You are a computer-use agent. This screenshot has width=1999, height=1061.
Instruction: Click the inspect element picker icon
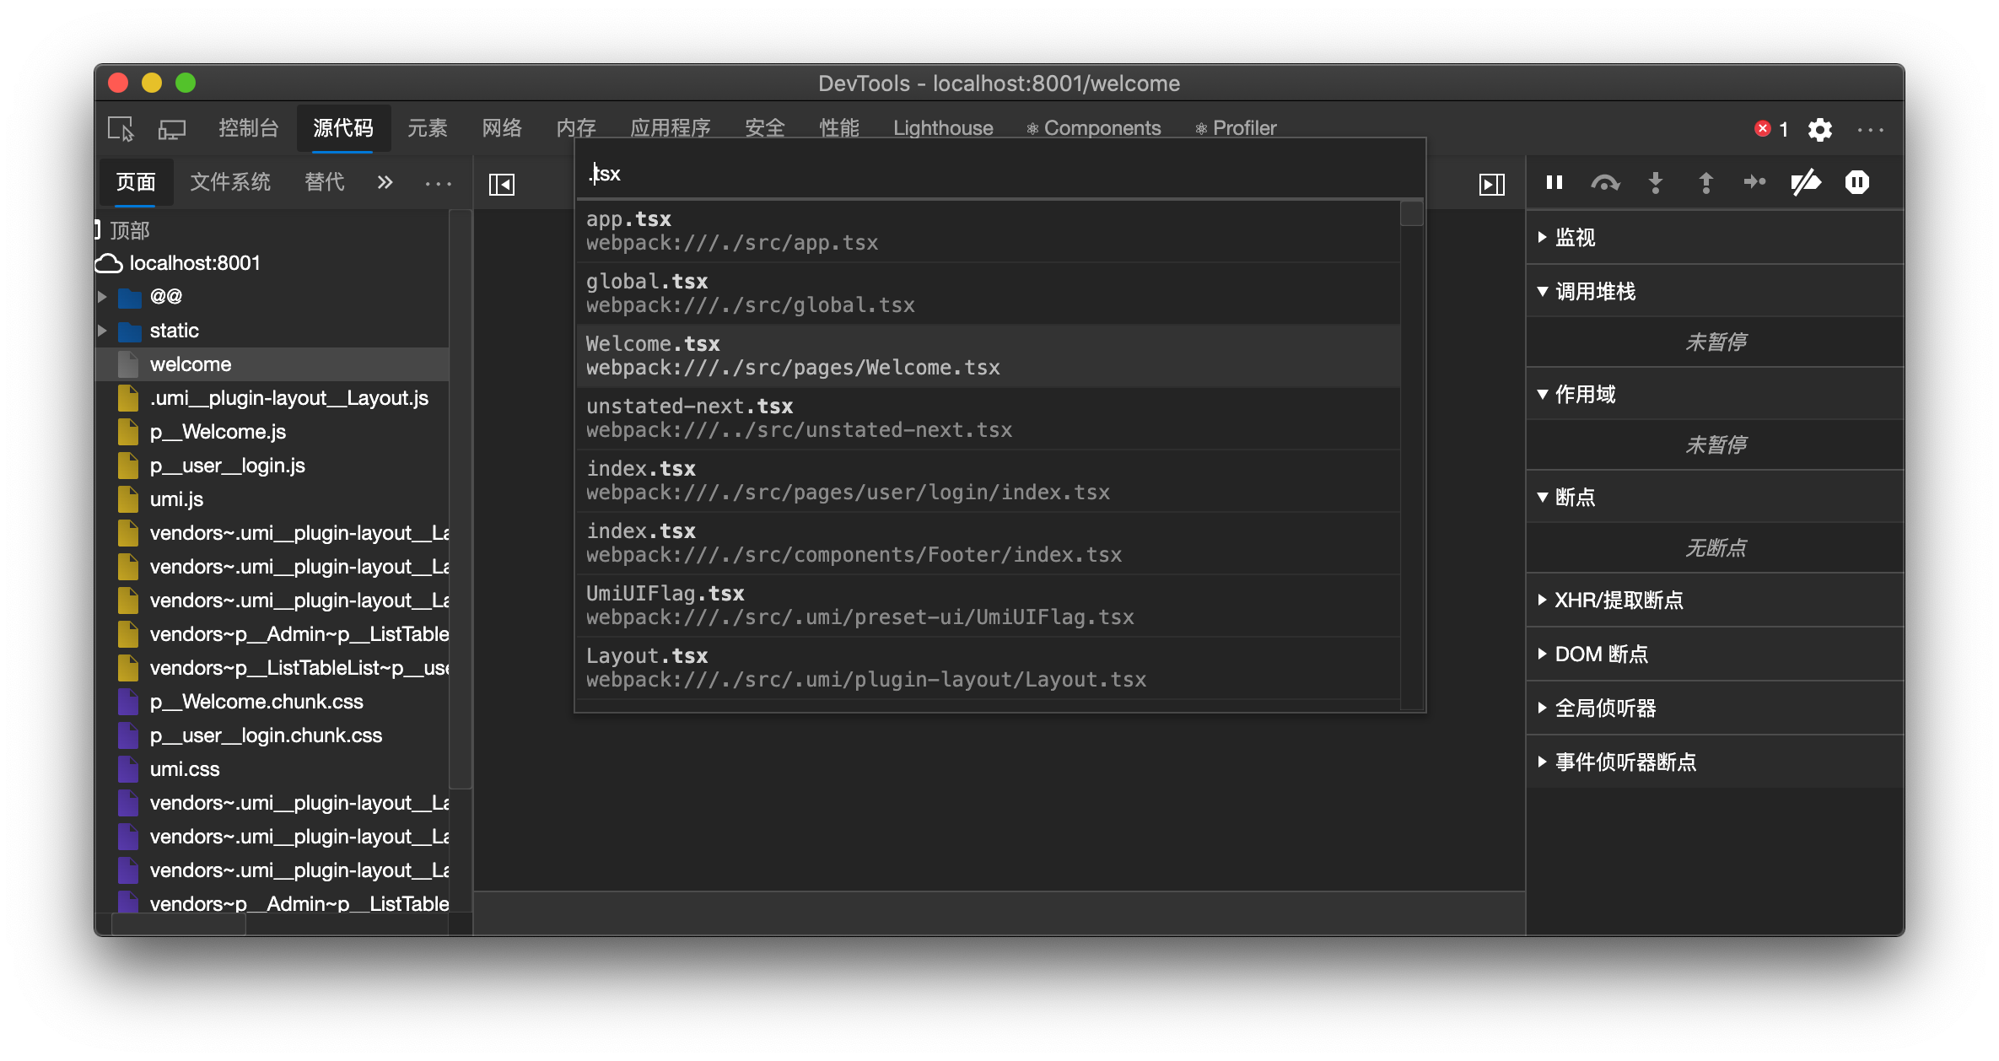point(121,129)
